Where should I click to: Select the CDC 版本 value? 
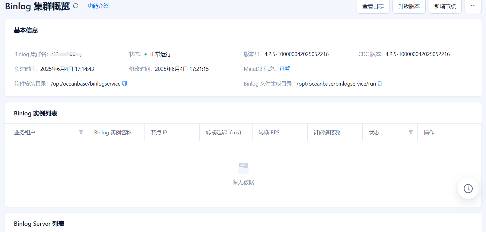tap(418, 54)
